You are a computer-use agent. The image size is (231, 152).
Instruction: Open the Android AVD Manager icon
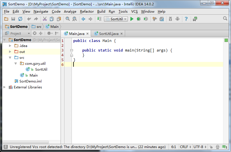click(177, 19)
